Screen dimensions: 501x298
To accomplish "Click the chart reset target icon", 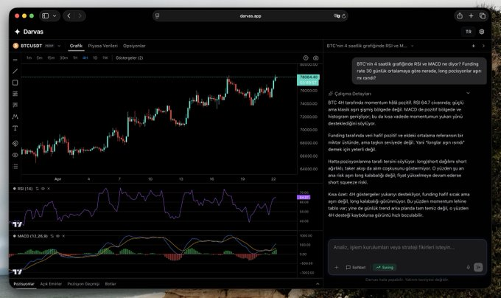I will click(306, 58).
